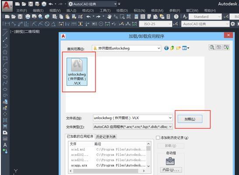Select the Polygon draw tool
Viewport: 239px width, 175px height.
tap(5, 52)
